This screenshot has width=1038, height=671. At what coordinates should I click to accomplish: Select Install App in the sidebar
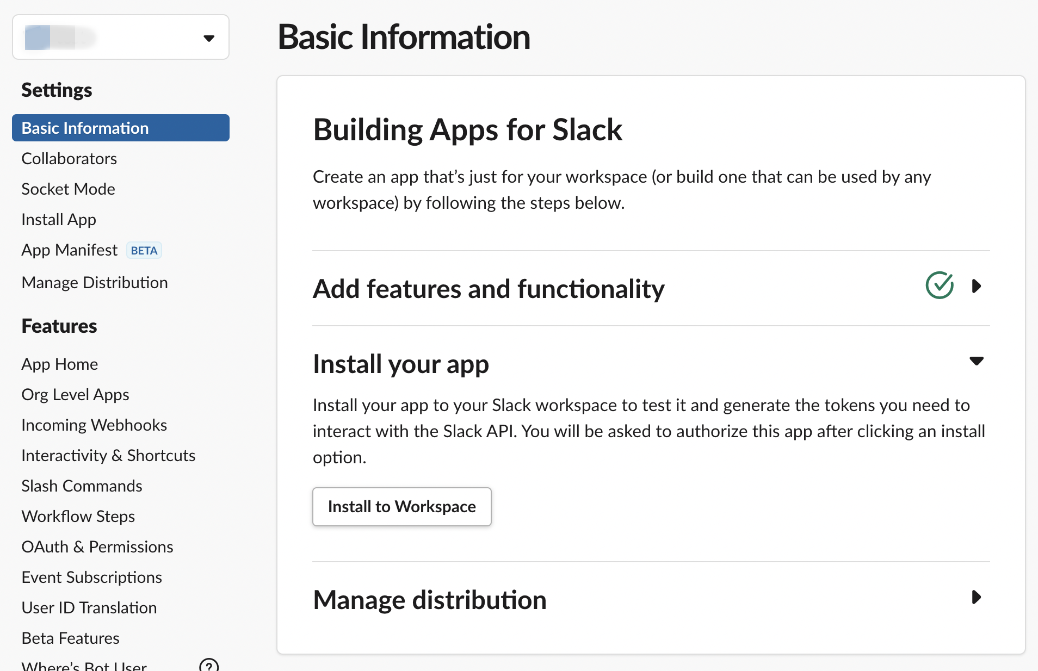coord(59,220)
